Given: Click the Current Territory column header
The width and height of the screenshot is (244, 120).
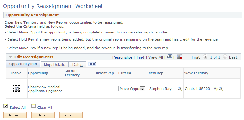Looking at the screenshot, I should coord(72,73).
